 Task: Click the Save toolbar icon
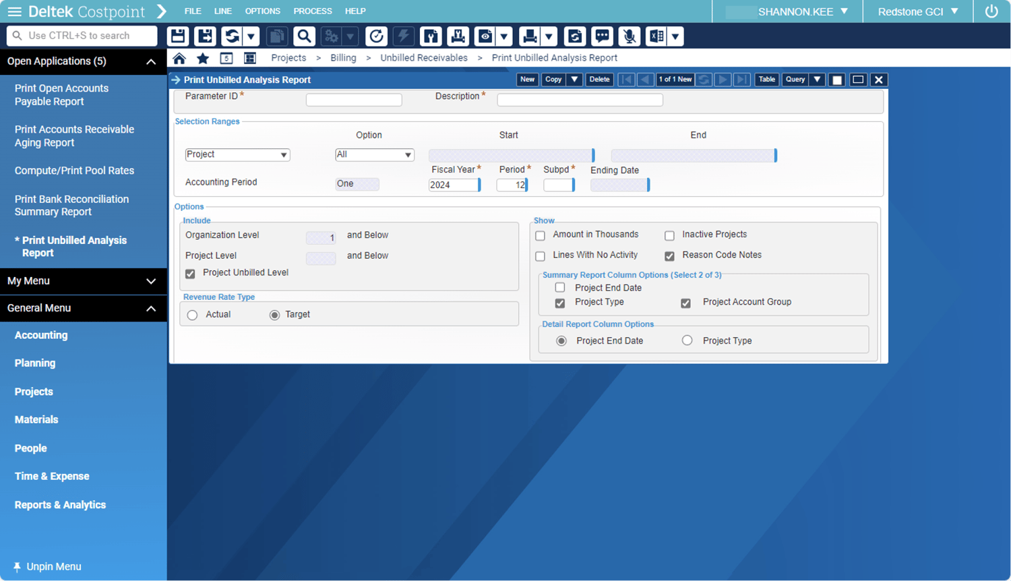(178, 36)
